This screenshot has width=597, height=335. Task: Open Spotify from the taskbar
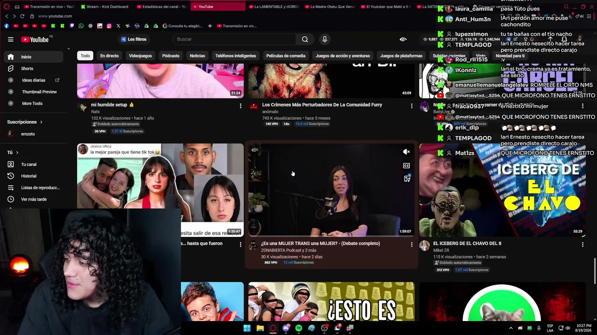pyautogui.click(x=298, y=328)
